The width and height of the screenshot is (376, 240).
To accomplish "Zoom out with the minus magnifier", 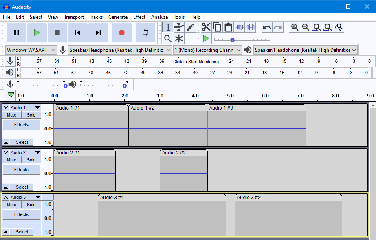I will click(x=306, y=27).
